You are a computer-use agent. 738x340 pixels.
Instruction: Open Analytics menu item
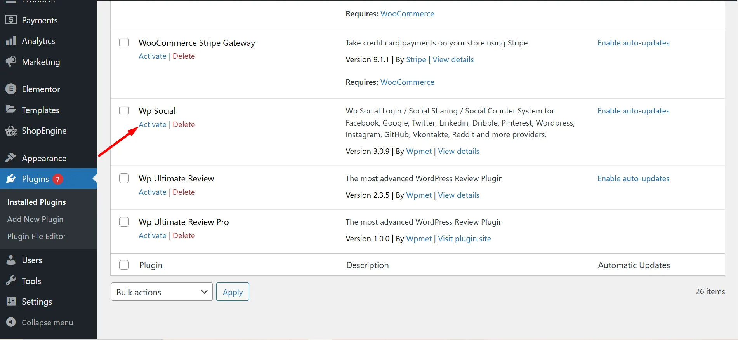(x=38, y=41)
